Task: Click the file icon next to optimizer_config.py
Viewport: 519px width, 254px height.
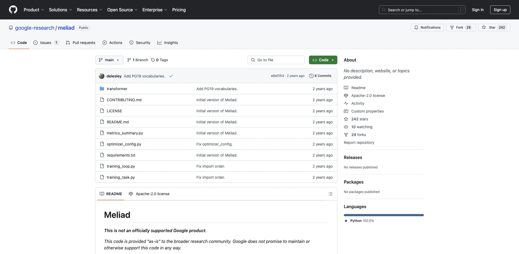Action: tap(102, 144)
